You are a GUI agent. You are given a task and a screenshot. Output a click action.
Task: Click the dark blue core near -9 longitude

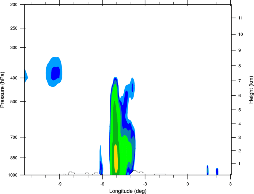55,73
